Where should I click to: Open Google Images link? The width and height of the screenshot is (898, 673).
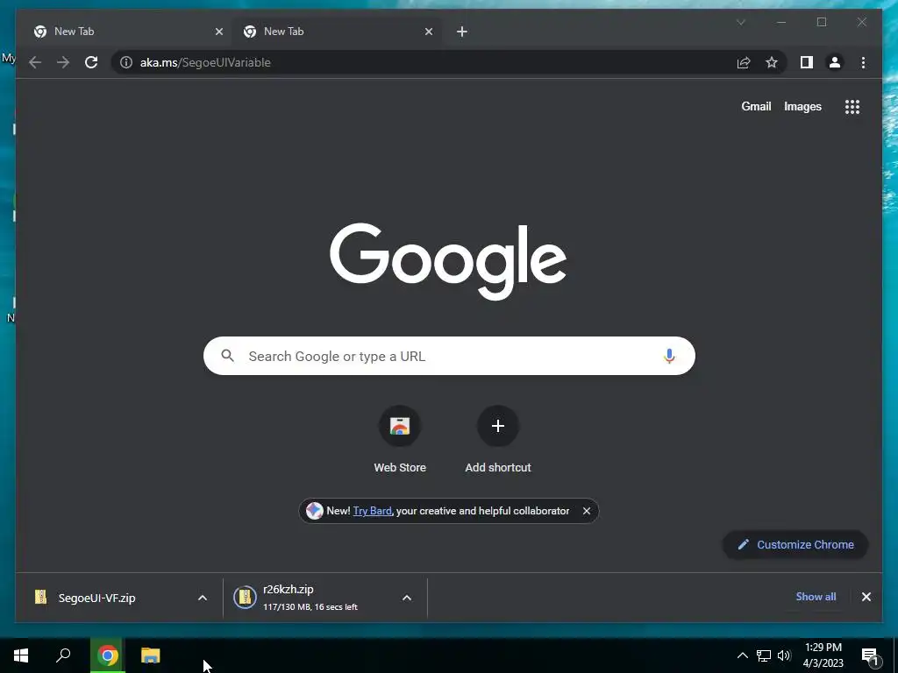pyautogui.click(x=802, y=106)
